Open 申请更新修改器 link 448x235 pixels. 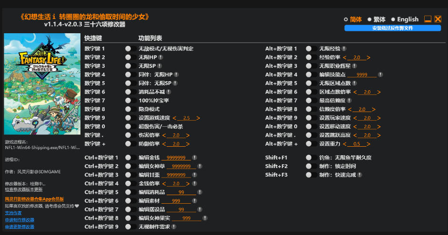(x=20, y=227)
